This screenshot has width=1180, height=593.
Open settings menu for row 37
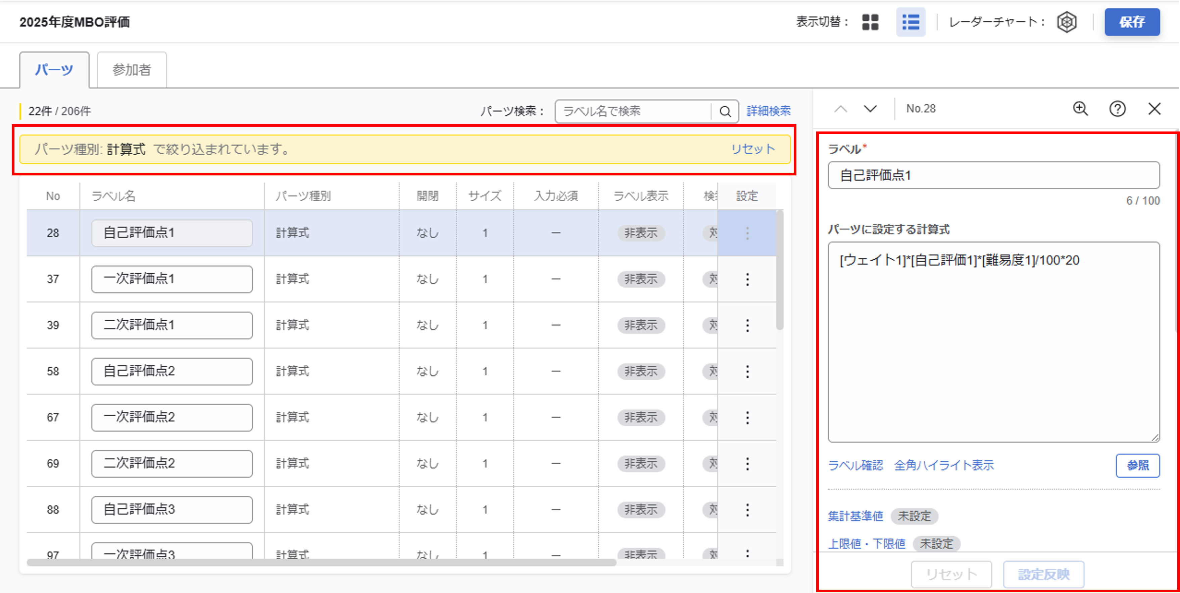pyautogui.click(x=747, y=279)
